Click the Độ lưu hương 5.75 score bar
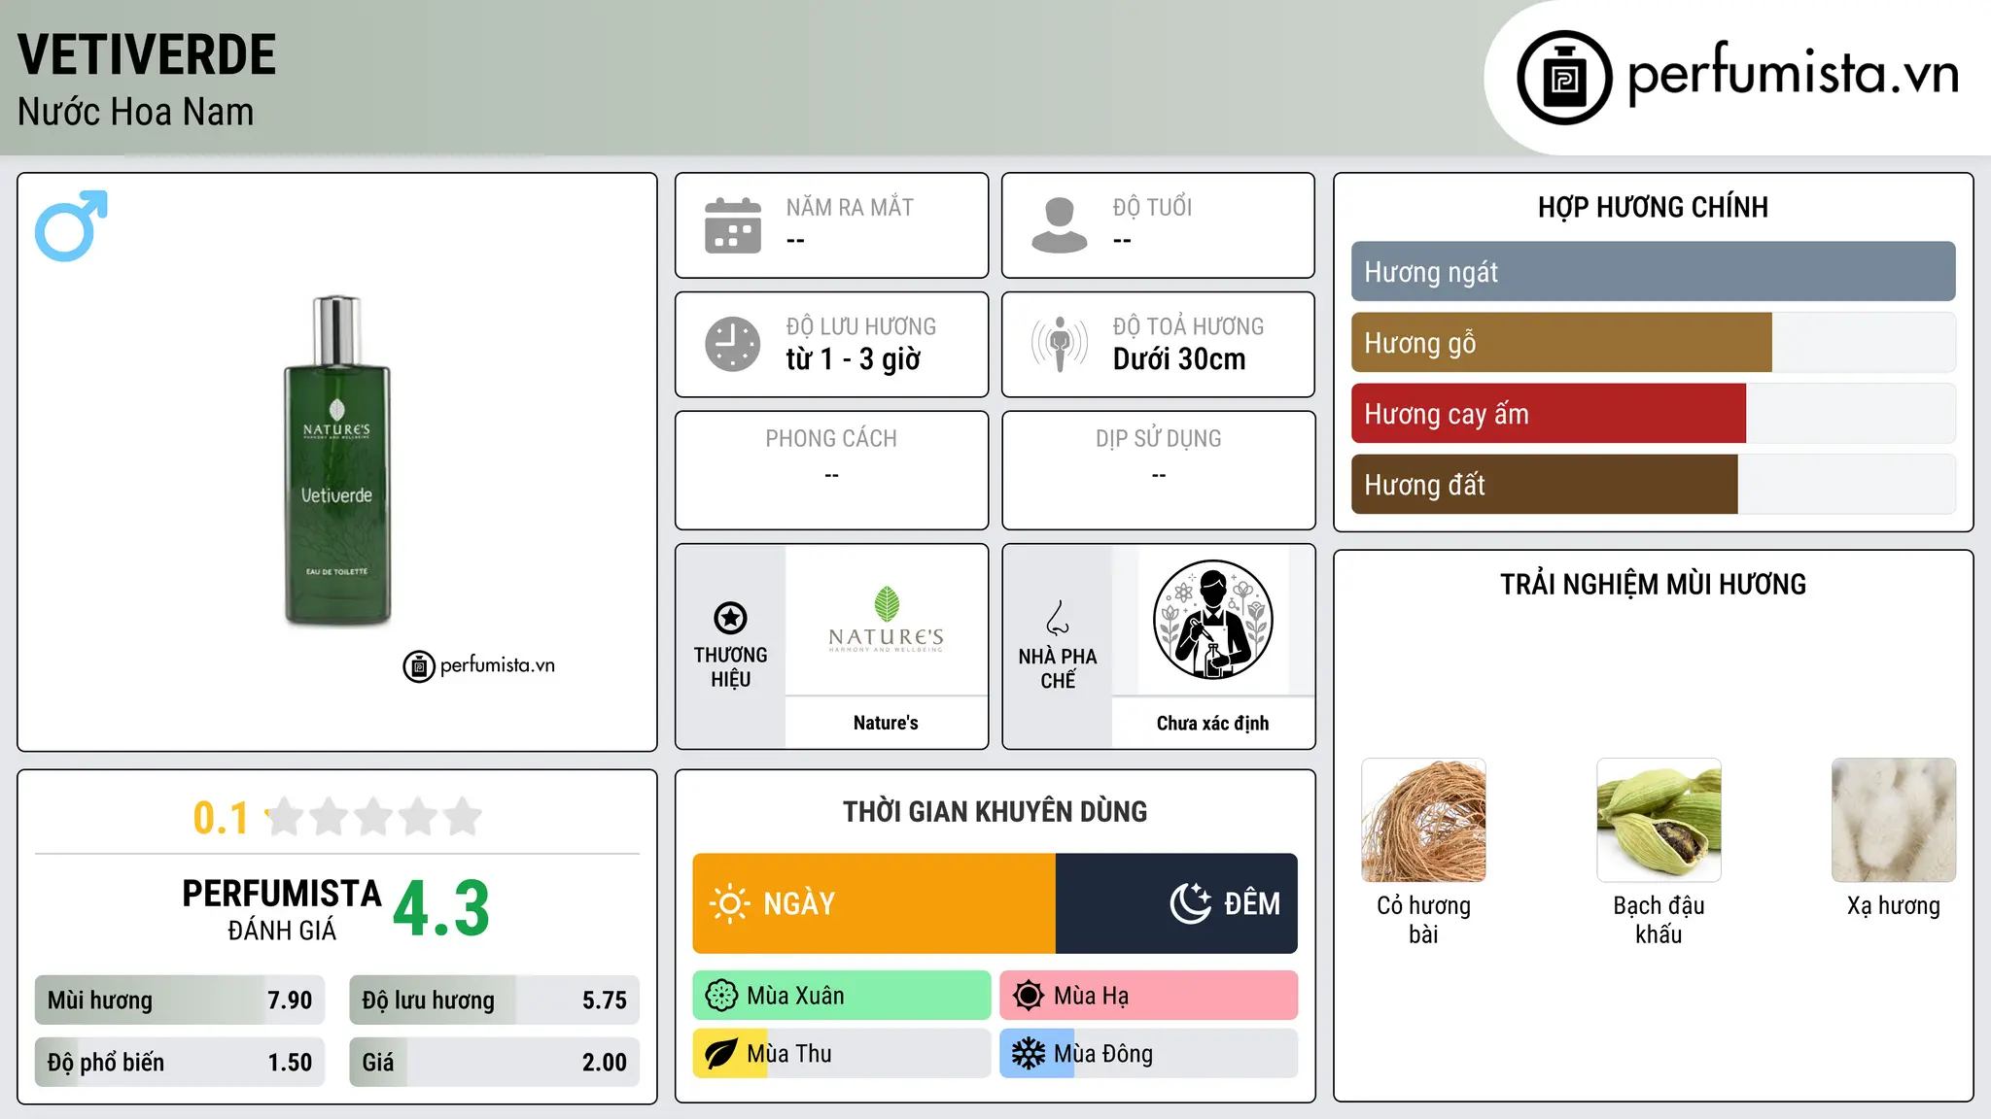 click(495, 1000)
